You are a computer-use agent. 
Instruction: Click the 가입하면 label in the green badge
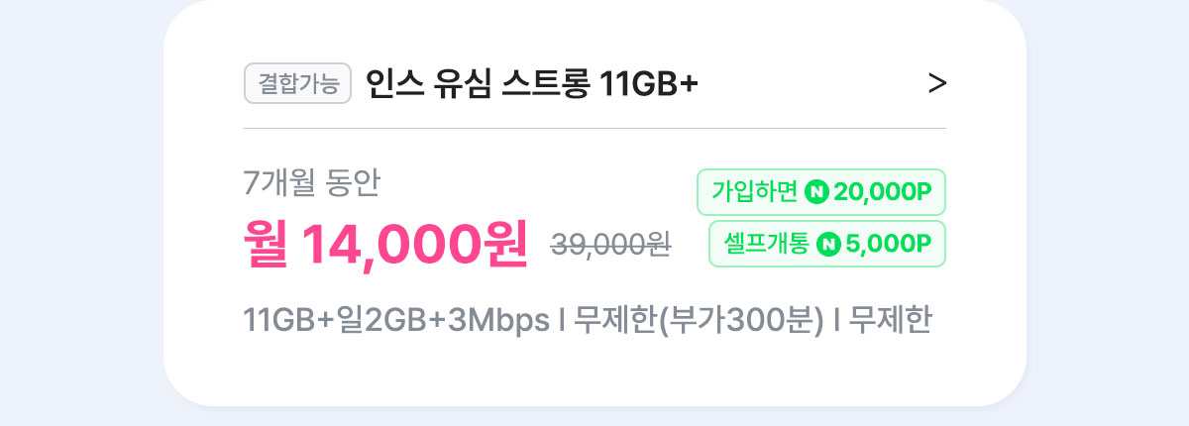[754, 192]
